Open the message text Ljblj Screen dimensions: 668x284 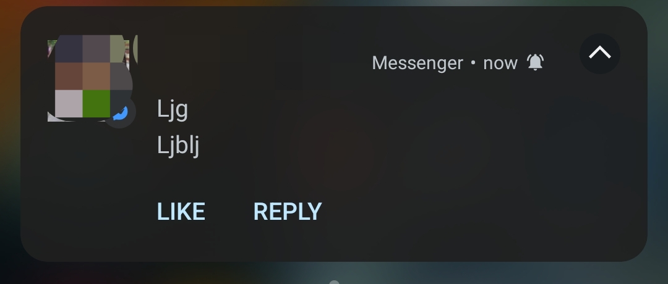(x=178, y=146)
